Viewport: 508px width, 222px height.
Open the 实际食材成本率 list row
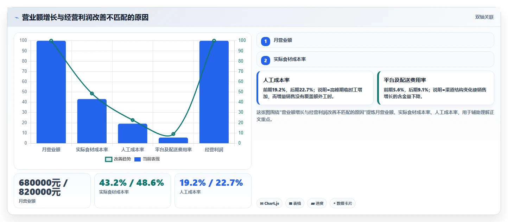tap(375, 59)
